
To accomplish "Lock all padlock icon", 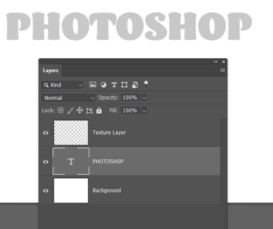I will (99, 111).
